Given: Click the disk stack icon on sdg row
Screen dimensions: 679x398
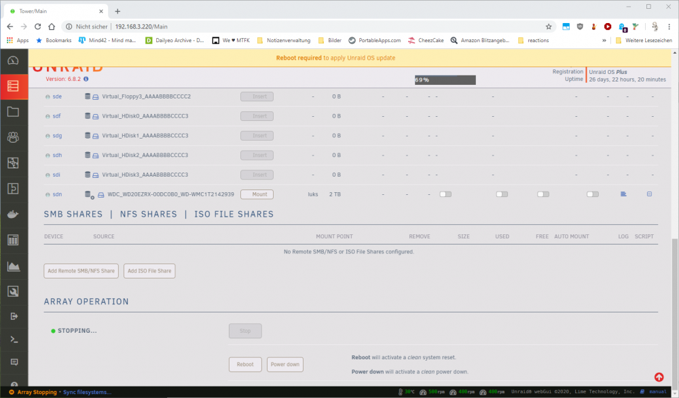Looking at the screenshot, I should 87,136.
